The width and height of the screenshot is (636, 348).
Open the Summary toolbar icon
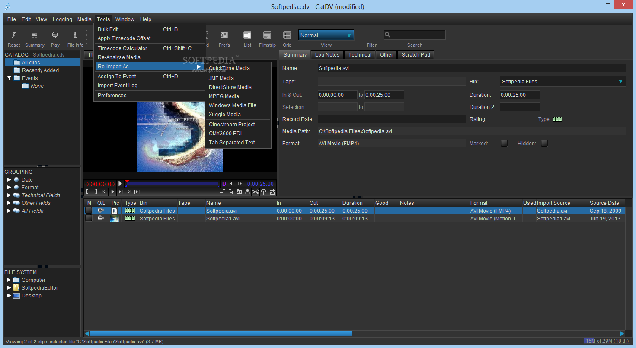35,35
